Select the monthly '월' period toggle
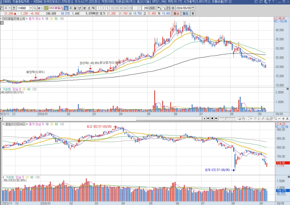The width and height of the screenshot is (290, 205). (x=75, y=8)
